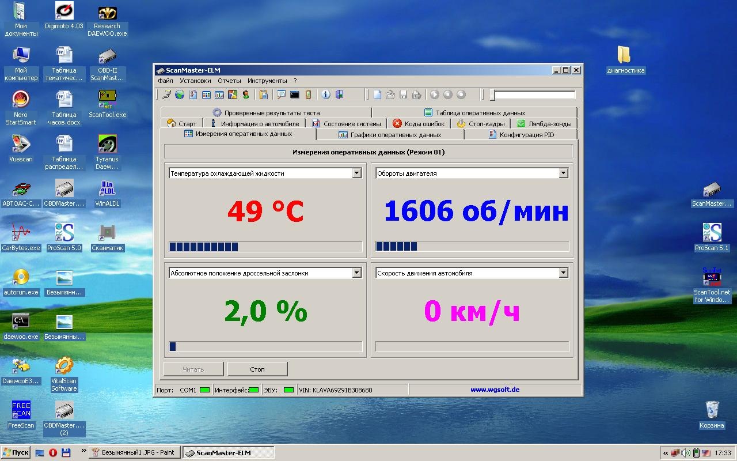Image resolution: width=737 pixels, height=461 pixels.
Task: Switch to Стоп-кадры tab
Action: click(481, 123)
